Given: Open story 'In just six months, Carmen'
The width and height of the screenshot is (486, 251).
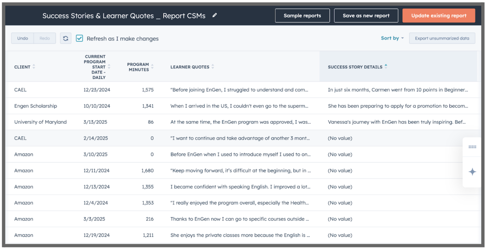Looking at the screenshot, I should click(398, 90).
